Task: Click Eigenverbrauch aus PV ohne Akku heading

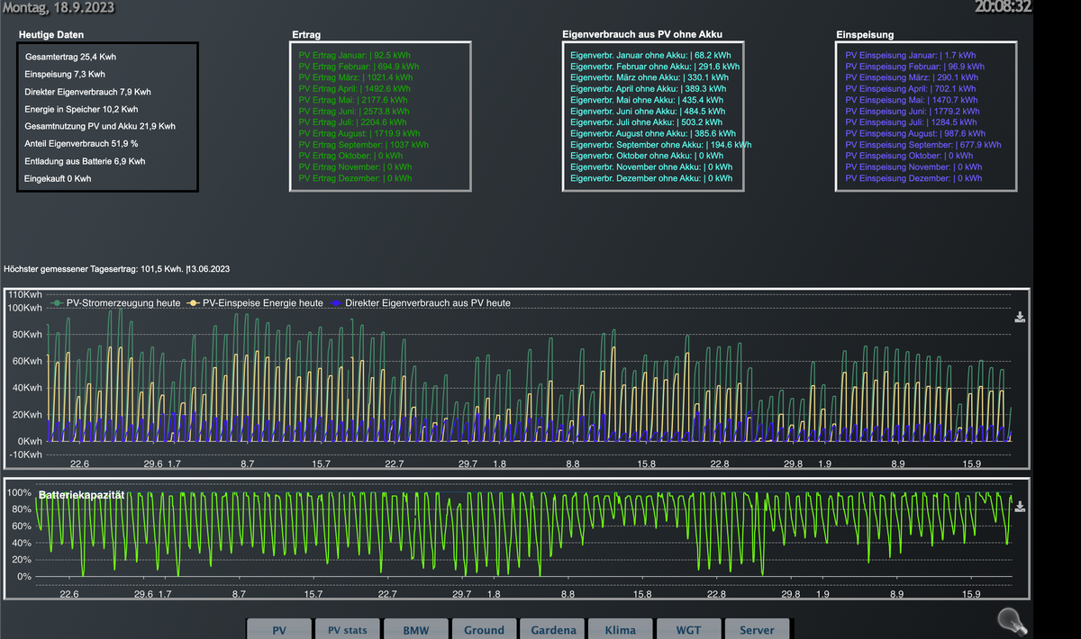Action: click(642, 35)
